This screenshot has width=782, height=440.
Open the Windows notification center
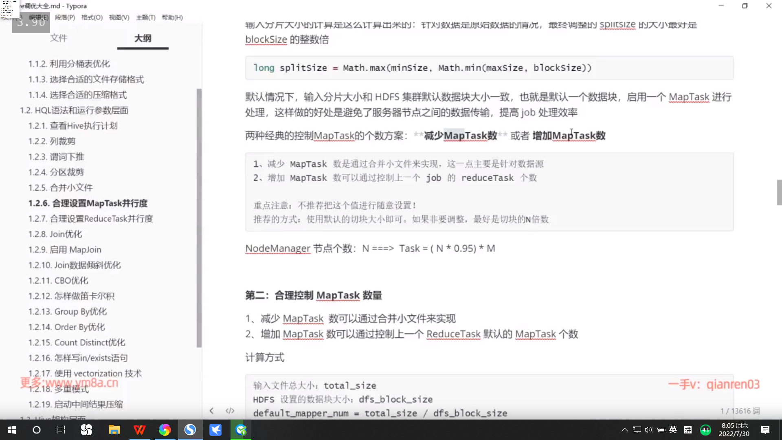[765, 430]
